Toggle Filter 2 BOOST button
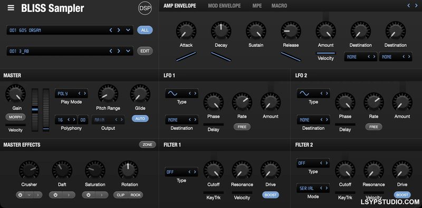422x208 pixels. point(402,195)
